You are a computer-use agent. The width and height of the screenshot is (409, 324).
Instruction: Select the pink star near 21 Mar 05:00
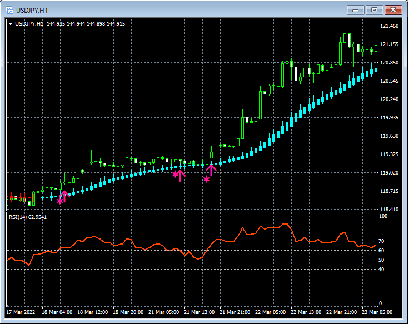click(x=176, y=174)
